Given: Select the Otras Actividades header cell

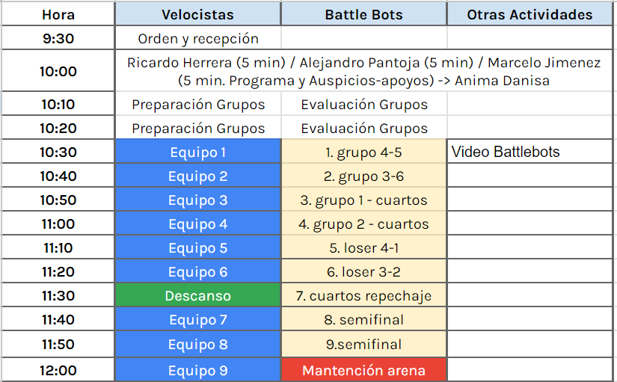Looking at the screenshot, I should click(x=529, y=14).
